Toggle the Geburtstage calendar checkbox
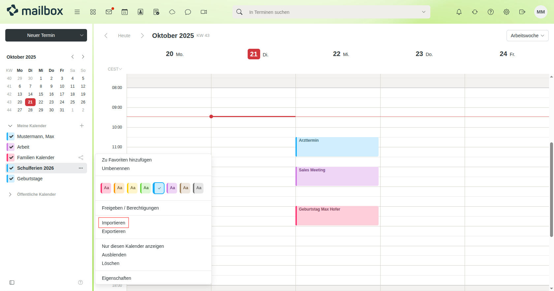 pos(11,179)
